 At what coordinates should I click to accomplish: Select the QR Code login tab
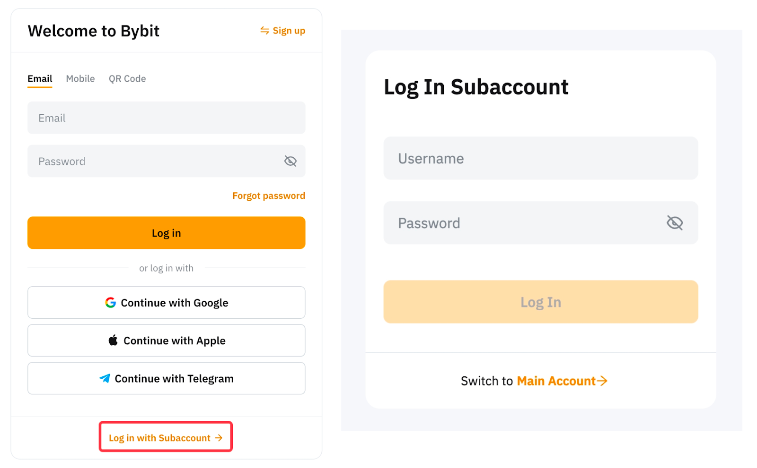(x=127, y=79)
